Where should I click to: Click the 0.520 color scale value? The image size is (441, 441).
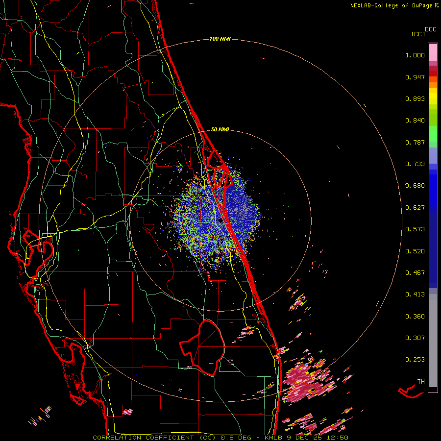pyautogui.click(x=415, y=251)
